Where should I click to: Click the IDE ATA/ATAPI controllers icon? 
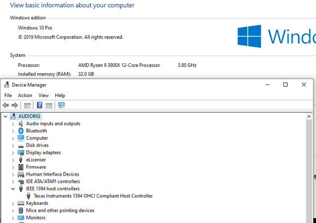click(x=21, y=181)
